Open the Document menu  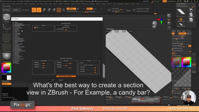click(x=20, y=4)
